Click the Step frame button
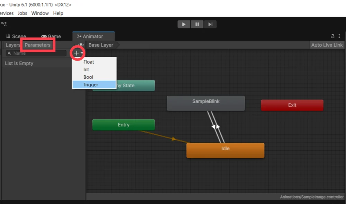Screen dimensions: 346x204 [x=210, y=24]
